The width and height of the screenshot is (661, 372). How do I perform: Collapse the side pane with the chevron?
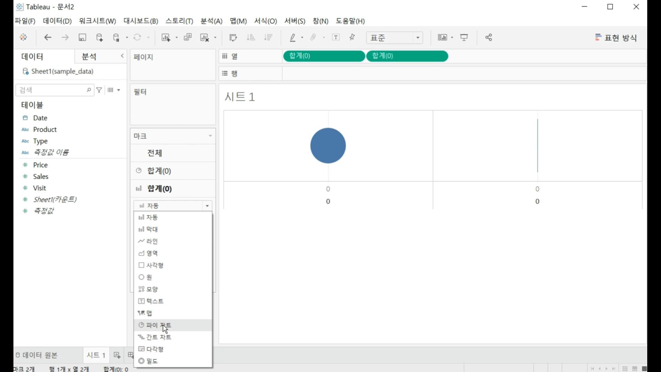[122, 56]
